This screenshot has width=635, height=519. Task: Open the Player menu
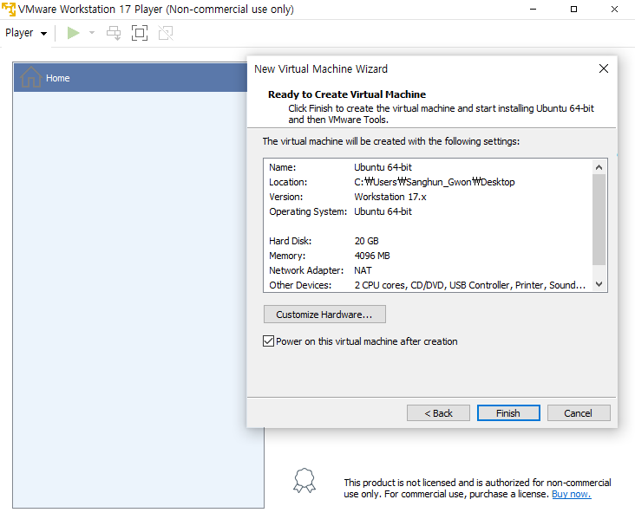tap(26, 33)
